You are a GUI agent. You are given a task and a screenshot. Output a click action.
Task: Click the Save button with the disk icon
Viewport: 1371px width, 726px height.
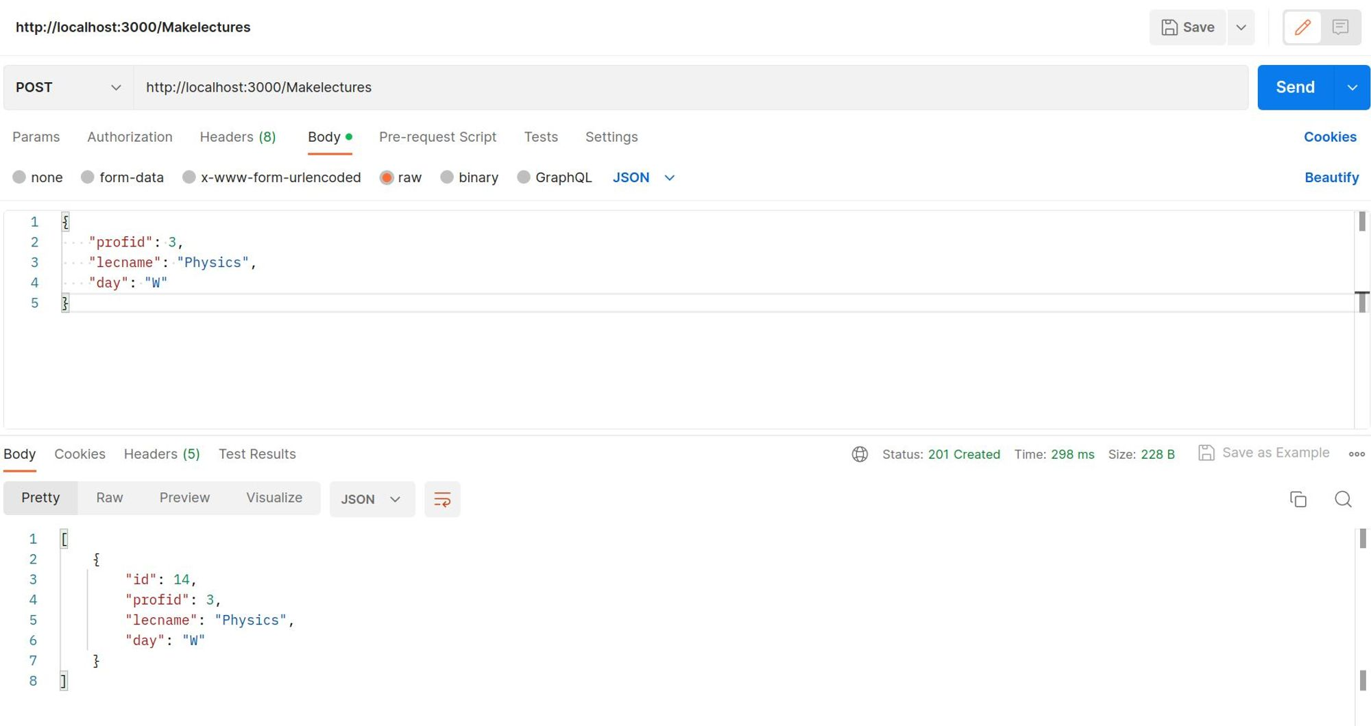tap(1187, 27)
